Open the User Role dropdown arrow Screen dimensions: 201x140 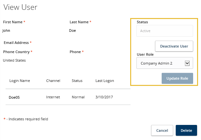point(188,63)
